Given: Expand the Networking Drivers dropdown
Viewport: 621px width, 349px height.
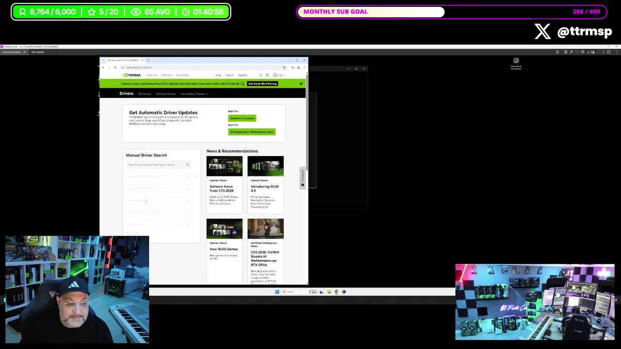Looking at the screenshot, I should (194, 94).
